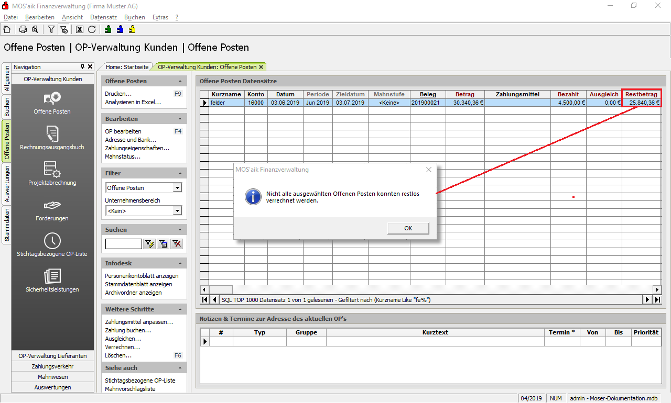Click into the Suchen input field

point(123,243)
